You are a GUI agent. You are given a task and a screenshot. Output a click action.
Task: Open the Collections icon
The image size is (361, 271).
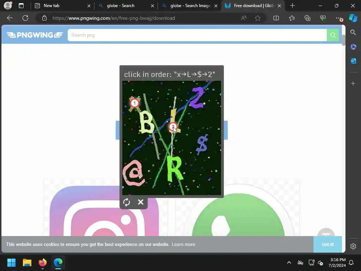click(x=307, y=18)
